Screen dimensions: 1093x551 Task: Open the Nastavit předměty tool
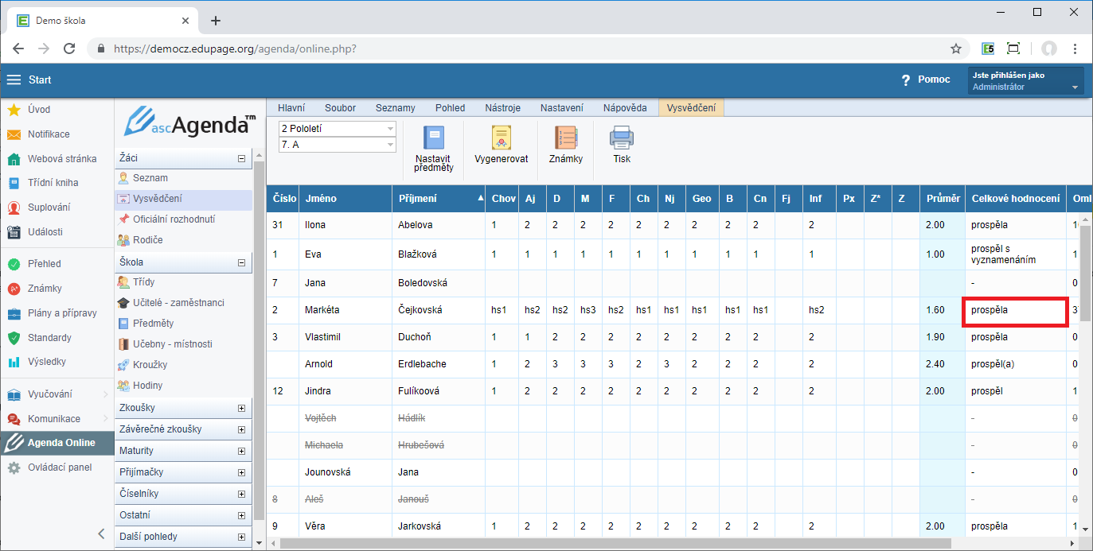point(434,149)
